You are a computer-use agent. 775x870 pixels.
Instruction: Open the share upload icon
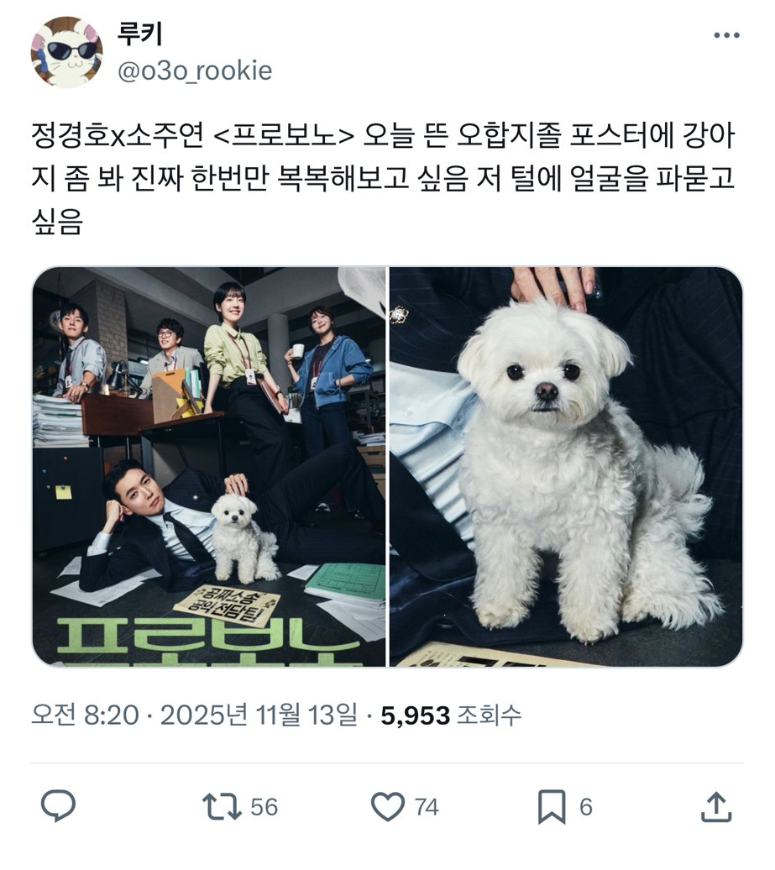coord(715,806)
